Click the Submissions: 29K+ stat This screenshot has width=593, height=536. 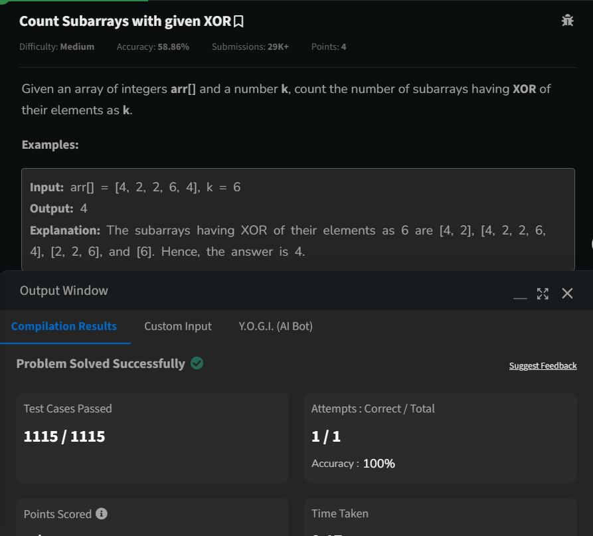click(x=249, y=46)
